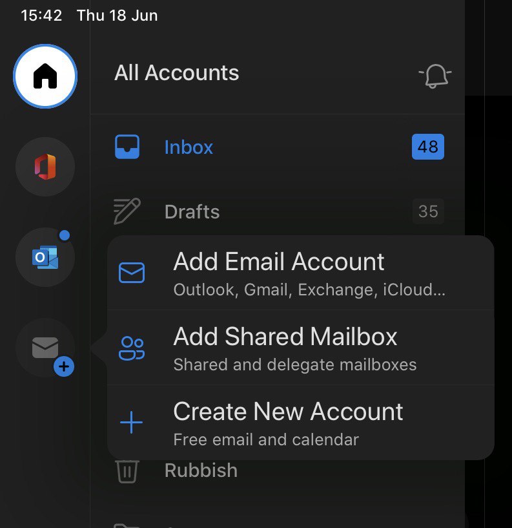Switch to the Outlook account icon
The height and width of the screenshot is (528, 512).
pyautogui.click(x=45, y=257)
